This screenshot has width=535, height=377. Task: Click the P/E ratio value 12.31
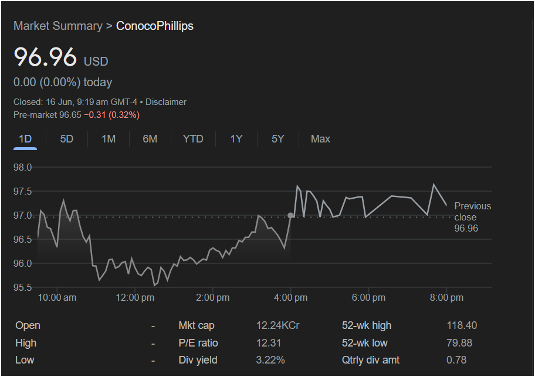269,342
